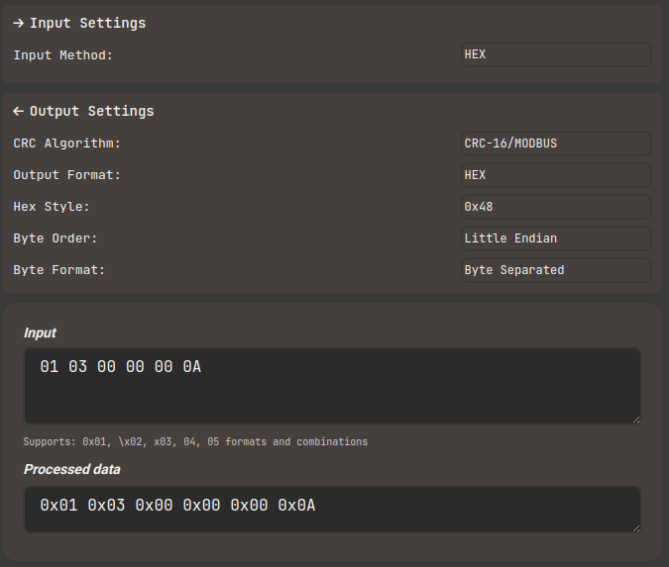Open the Input Method dropdown showing HEX
The width and height of the screenshot is (669, 567).
click(x=556, y=54)
